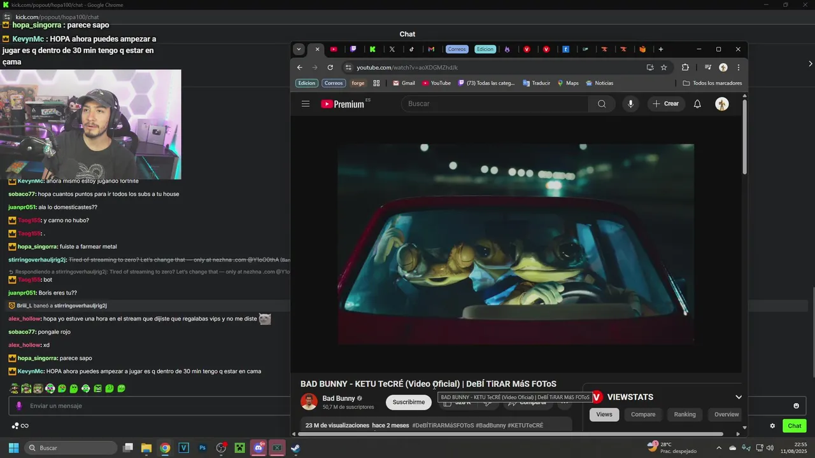Reload the YouTube page

click(330, 67)
